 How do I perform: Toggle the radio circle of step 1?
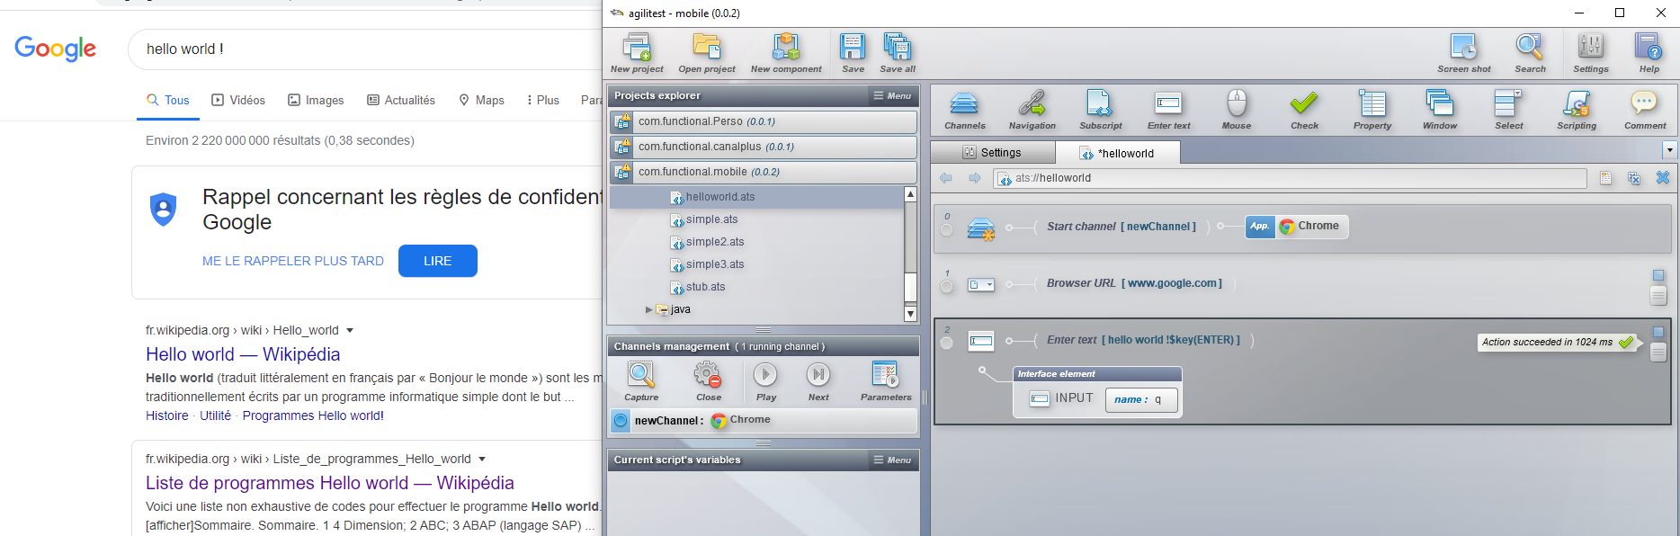coord(946,287)
